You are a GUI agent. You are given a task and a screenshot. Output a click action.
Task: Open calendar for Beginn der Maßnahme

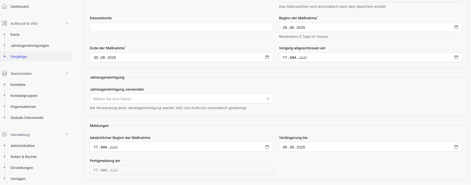[x=456, y=27]
